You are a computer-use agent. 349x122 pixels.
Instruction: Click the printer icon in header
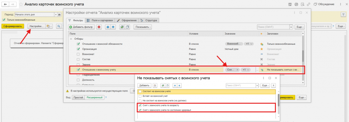click(x=296, y=4)
